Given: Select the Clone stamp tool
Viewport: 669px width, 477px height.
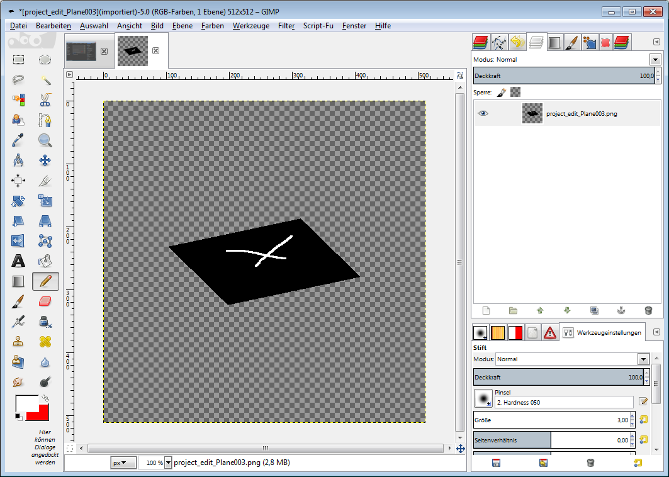Looking at the screenshot, I should coord(18,342).
